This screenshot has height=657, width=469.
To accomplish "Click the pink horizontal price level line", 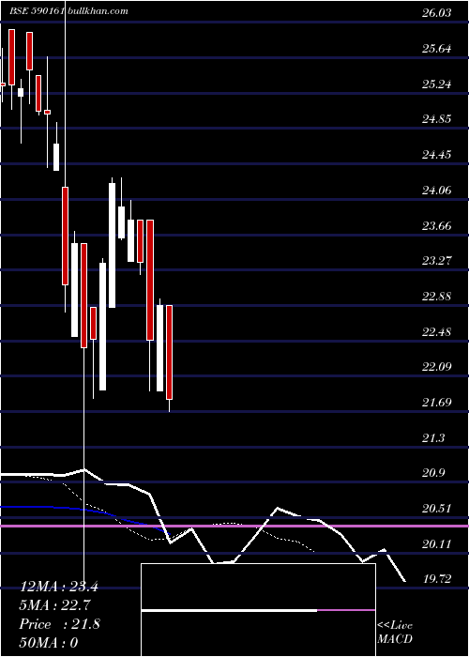I will tap(234, 526).
